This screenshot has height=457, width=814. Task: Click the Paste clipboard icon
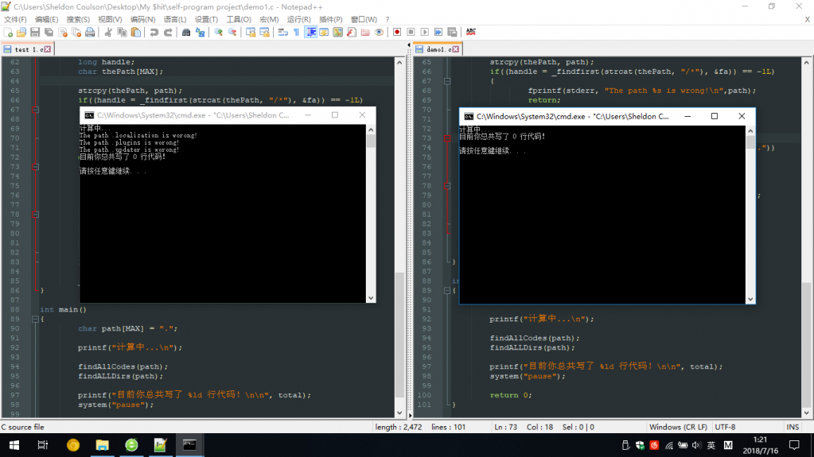(135, 32)
